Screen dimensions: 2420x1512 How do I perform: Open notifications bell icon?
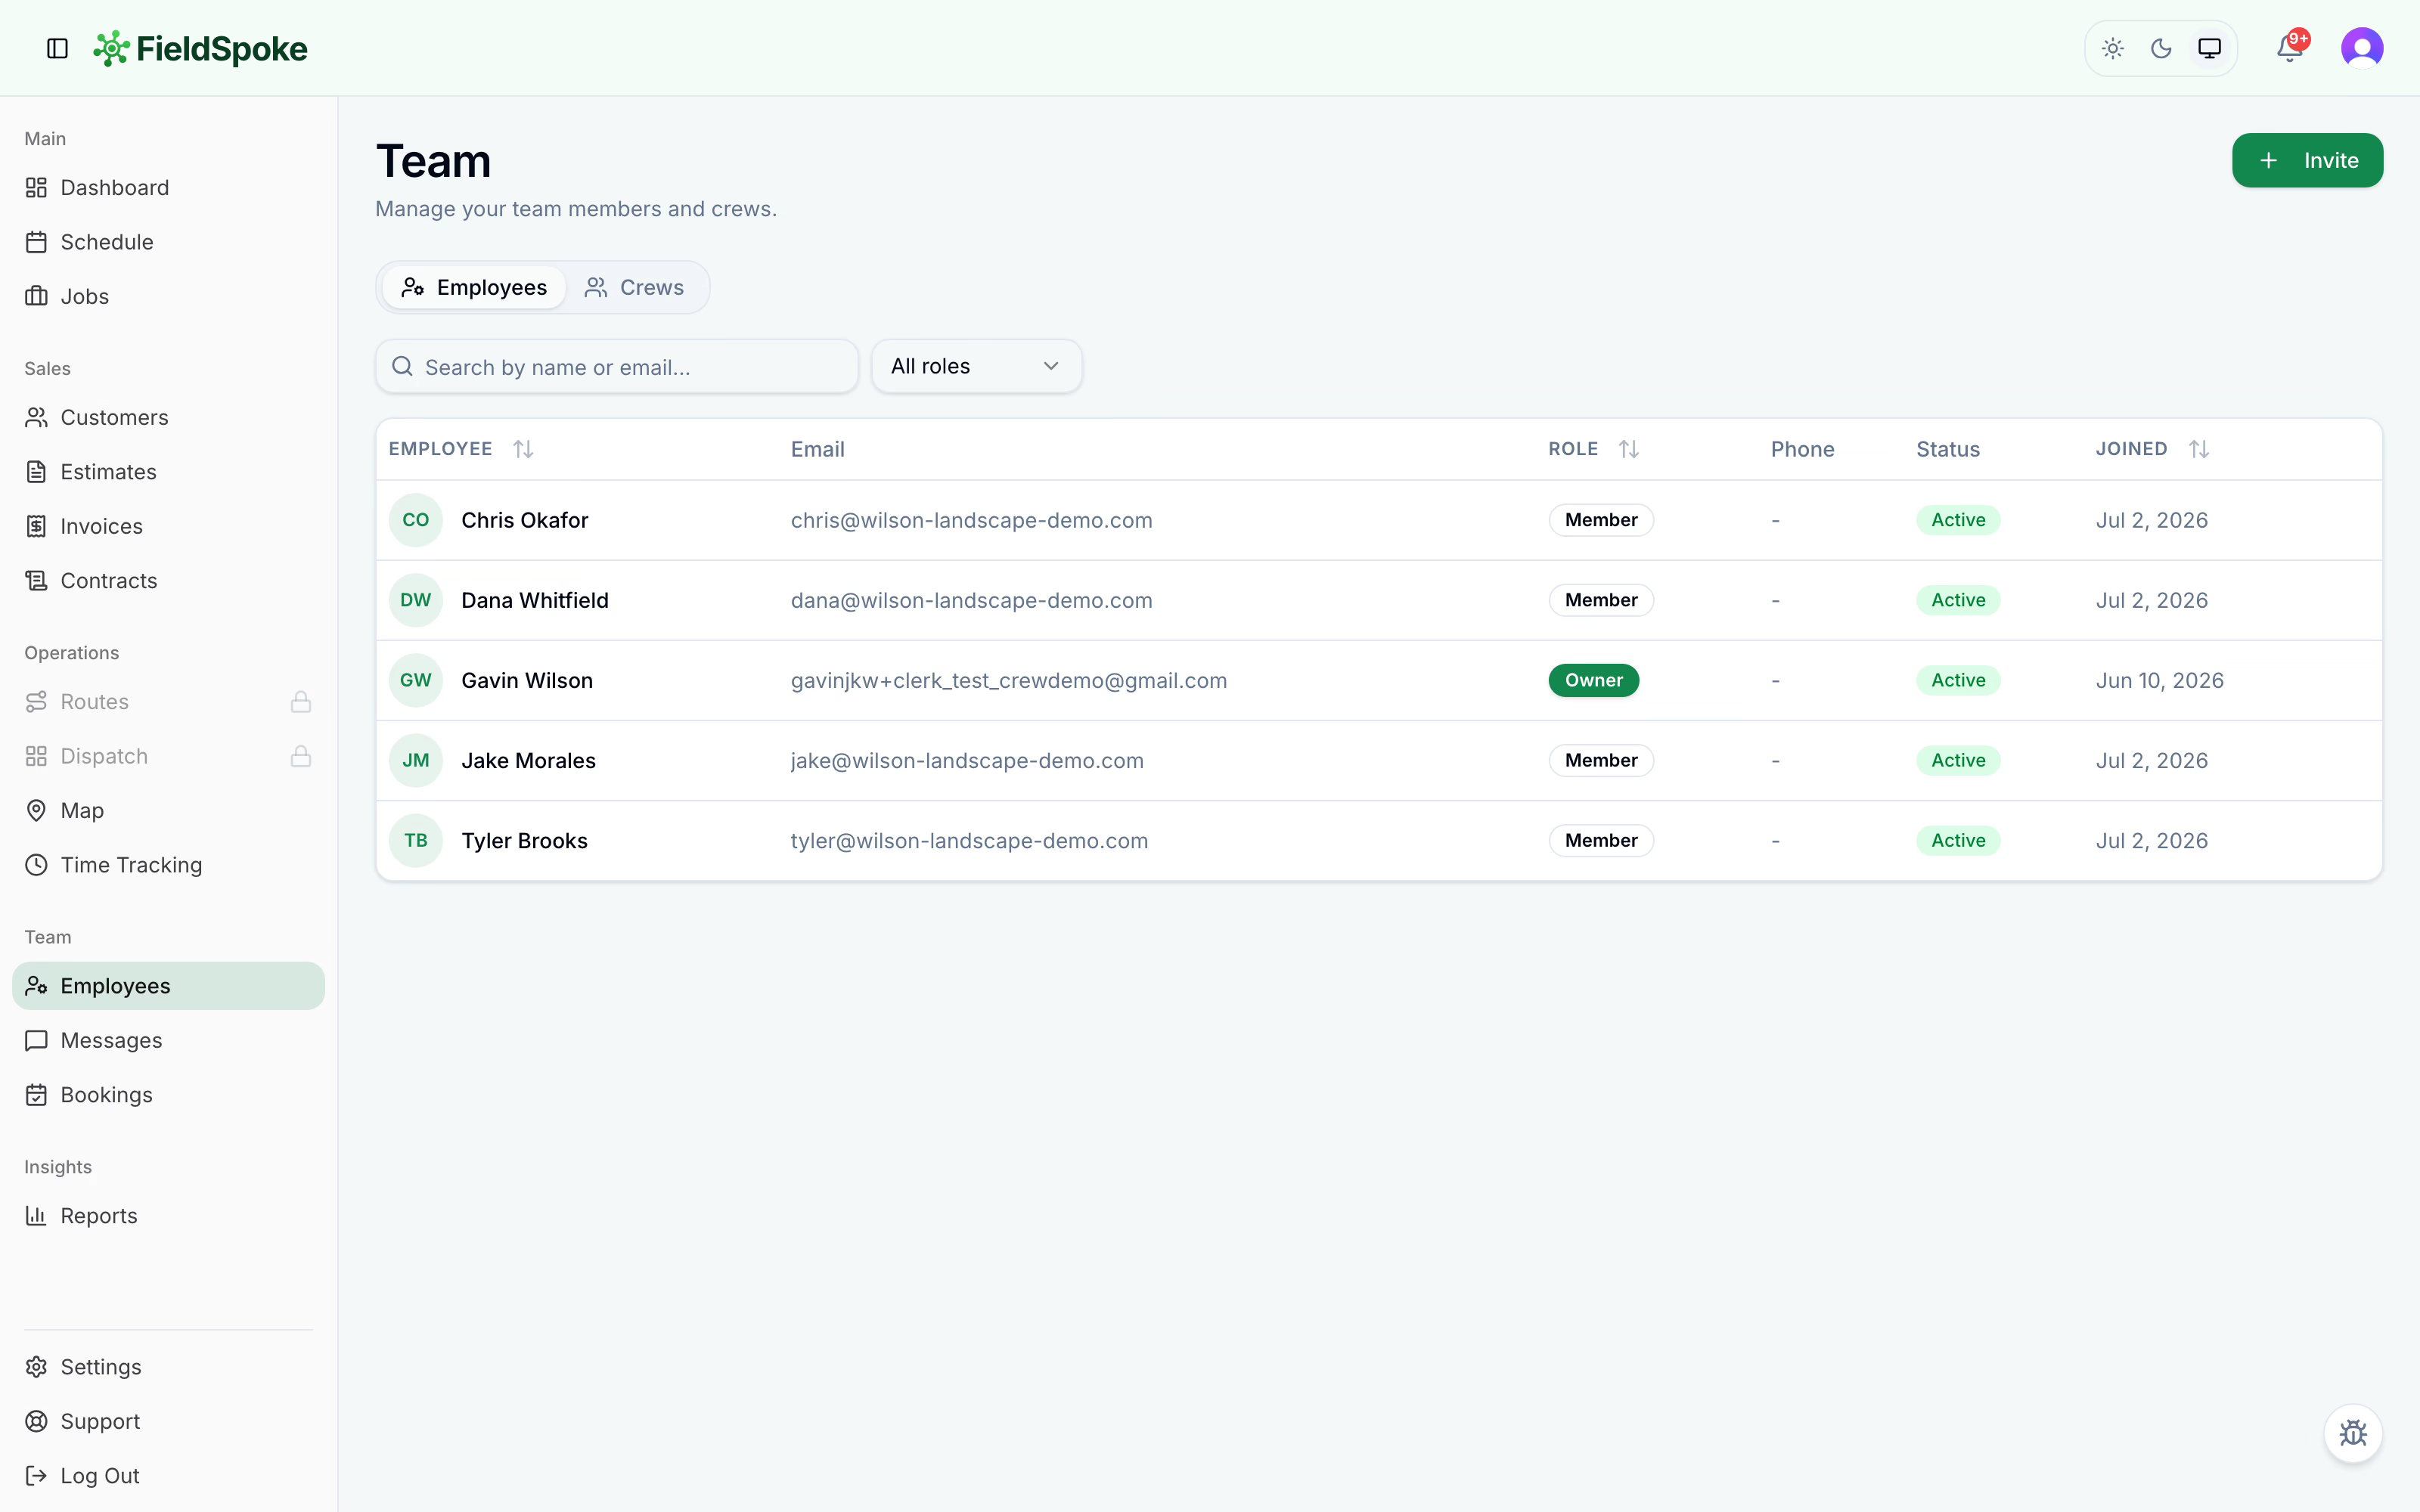pos(2290,48)
